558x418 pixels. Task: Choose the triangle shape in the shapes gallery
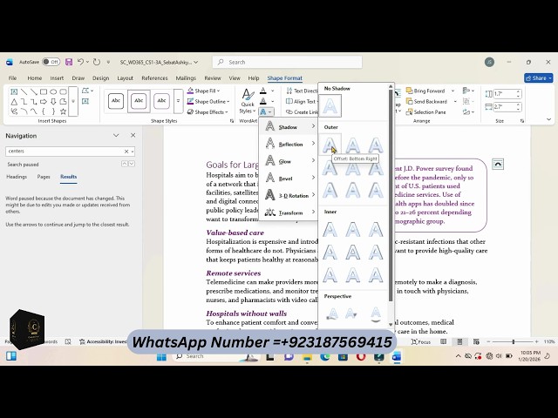point(14,102)
